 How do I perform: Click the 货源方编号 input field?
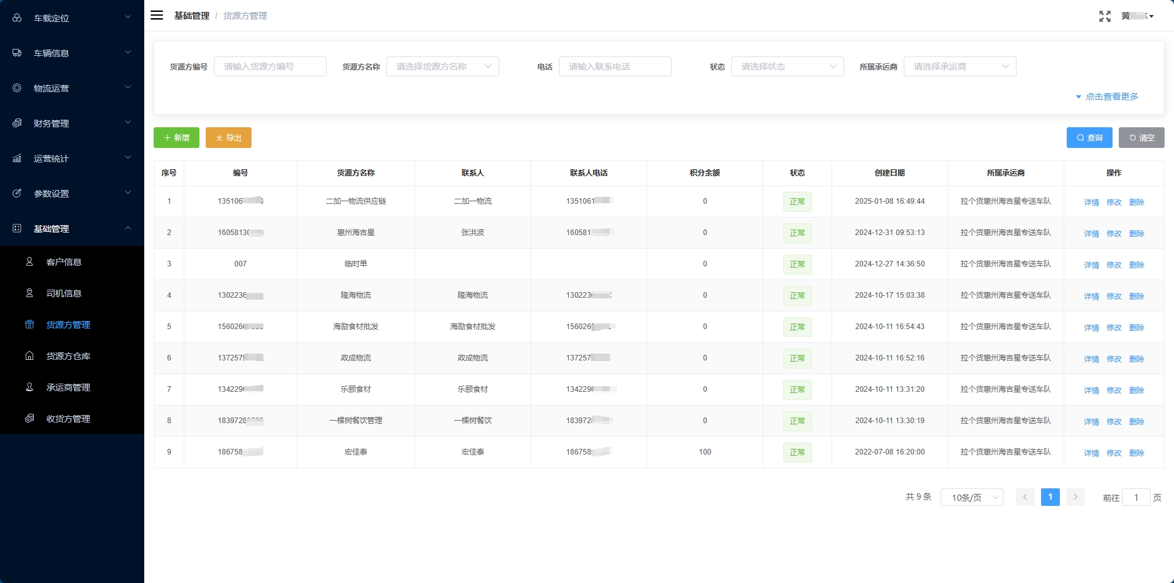(x=270, y=66)
